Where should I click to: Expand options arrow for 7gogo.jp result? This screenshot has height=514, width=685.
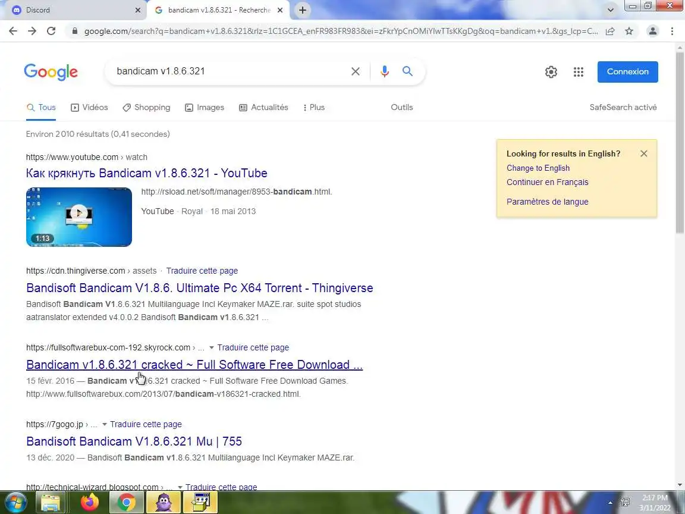pyautogui.click(x=105, y=424)
